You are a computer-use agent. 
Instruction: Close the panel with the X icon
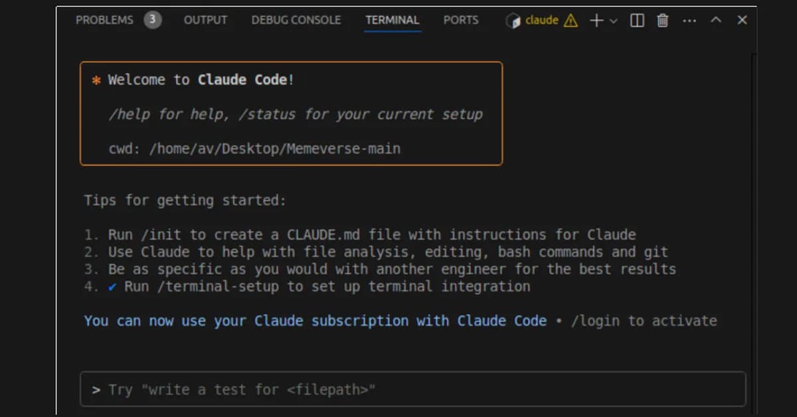(x=741, y=20)
